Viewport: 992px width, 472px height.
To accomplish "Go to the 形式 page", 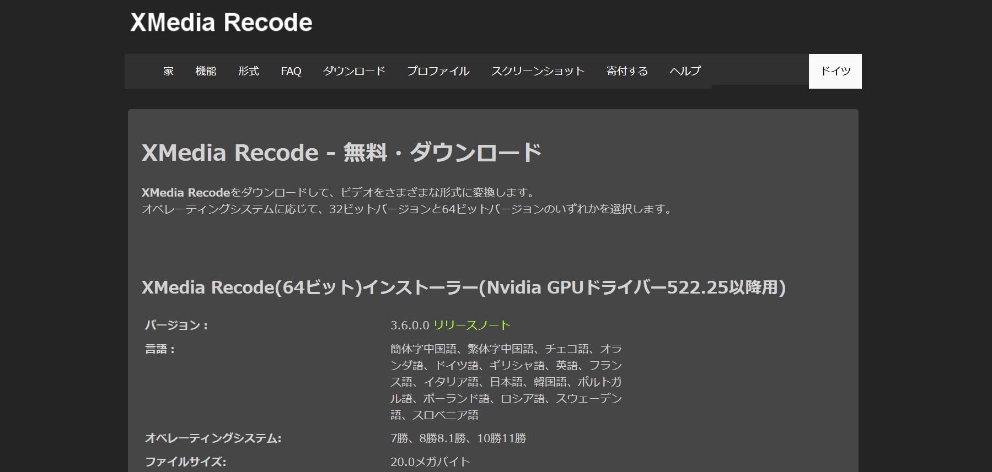I will [x=248, y=71].
